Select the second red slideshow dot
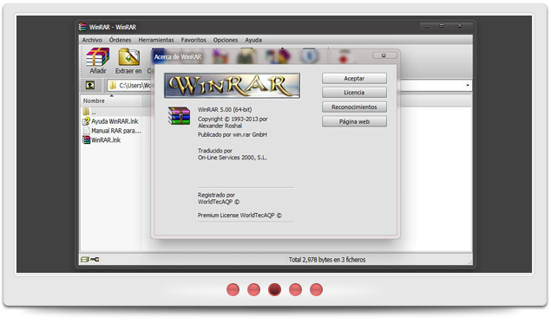 [253, 290]
